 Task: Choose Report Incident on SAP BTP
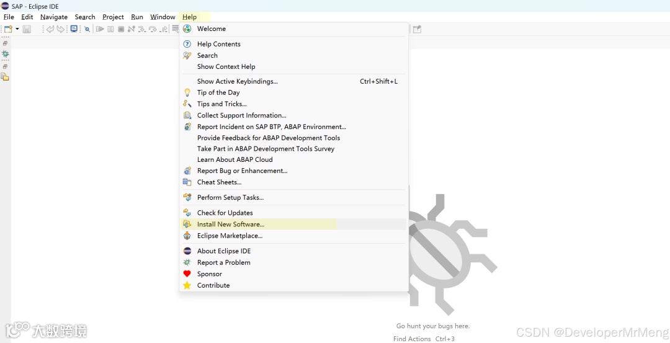[x=294, y=127]
